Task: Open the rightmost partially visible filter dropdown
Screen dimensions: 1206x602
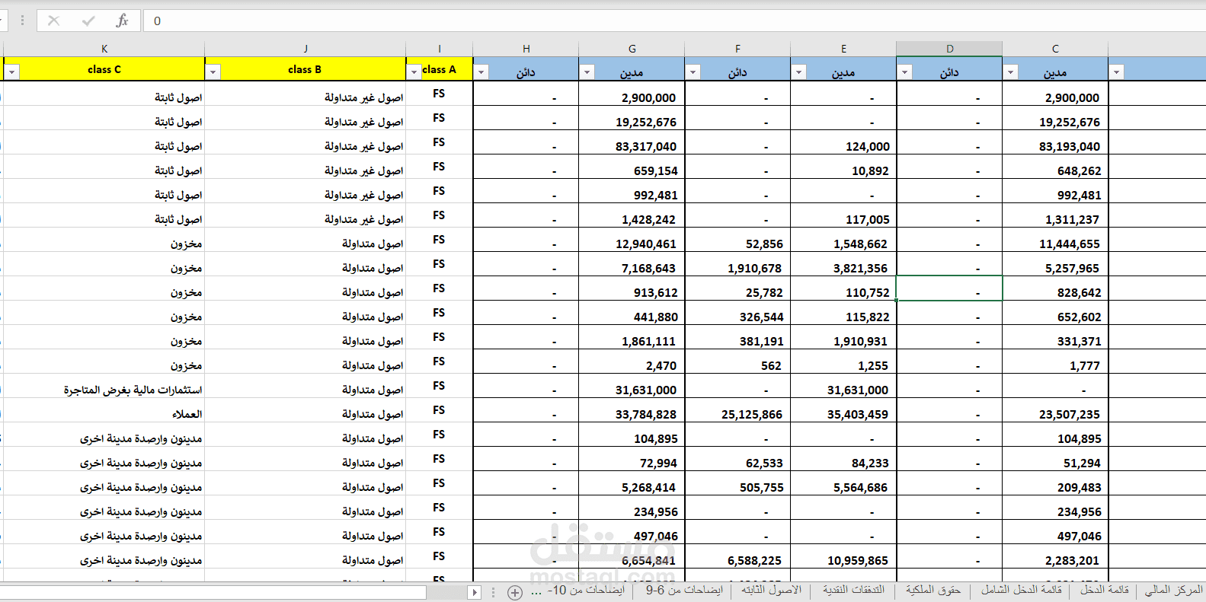Action: [1117, 72]
